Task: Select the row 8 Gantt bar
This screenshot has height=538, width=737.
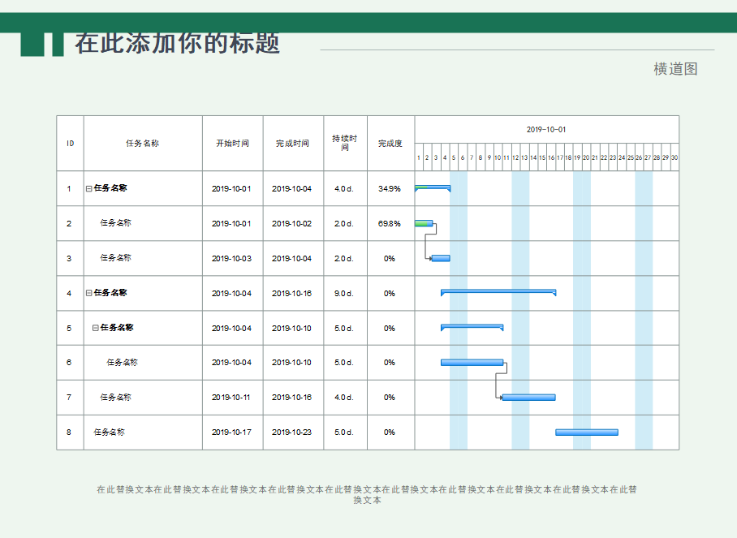Action: [587, 433]
